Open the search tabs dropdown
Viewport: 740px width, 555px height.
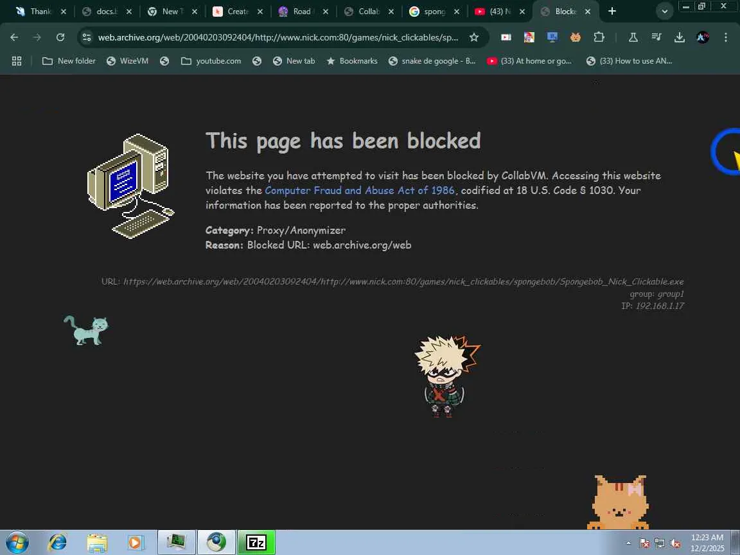tap(664, 12)
